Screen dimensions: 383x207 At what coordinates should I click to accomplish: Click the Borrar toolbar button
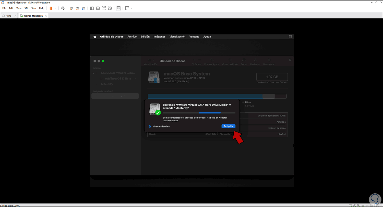pos(244,62)
